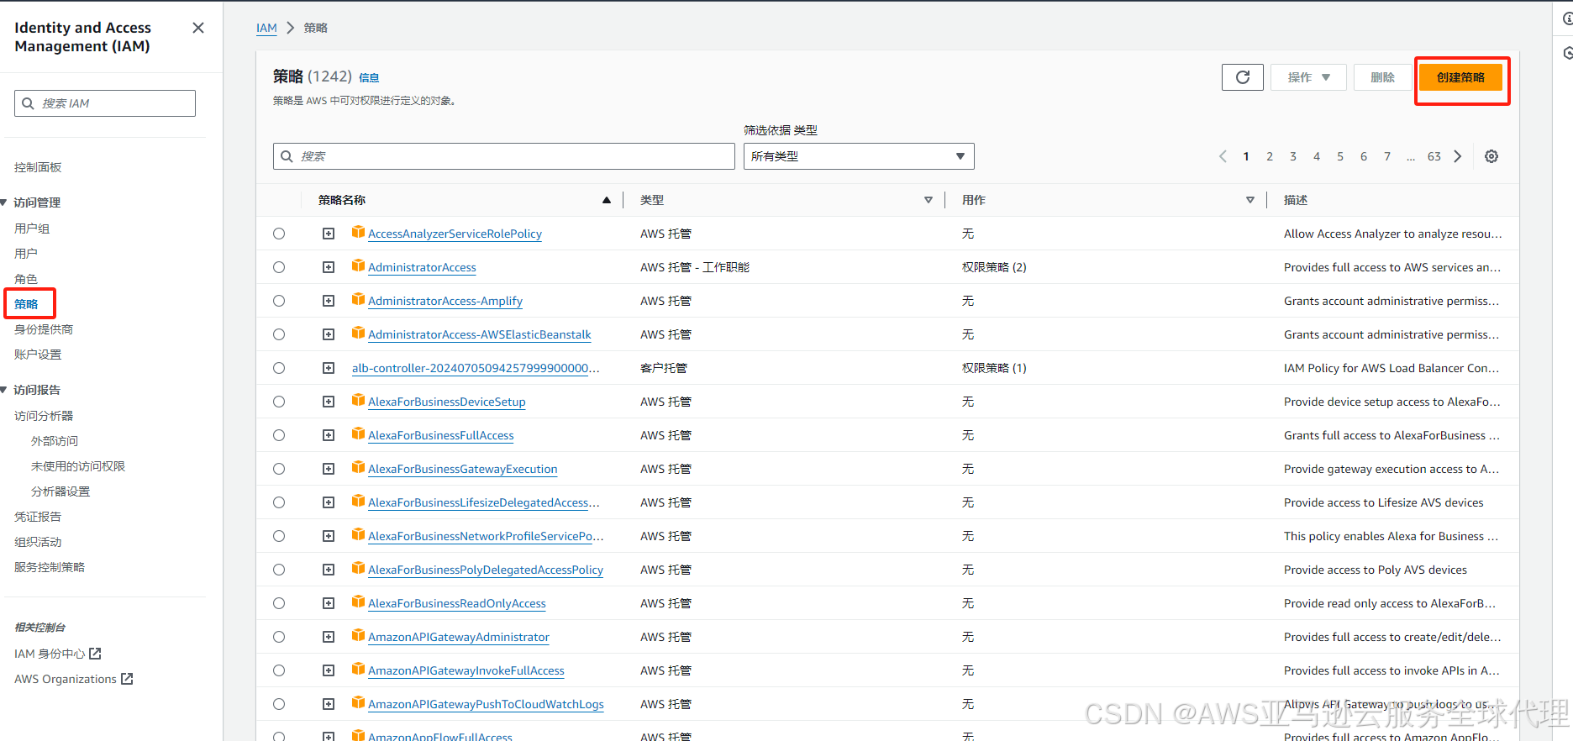The height and width of the screenshot is (741, 1573).
Task: Go to page 3 of policies
Action: [x=1293, y=156]
